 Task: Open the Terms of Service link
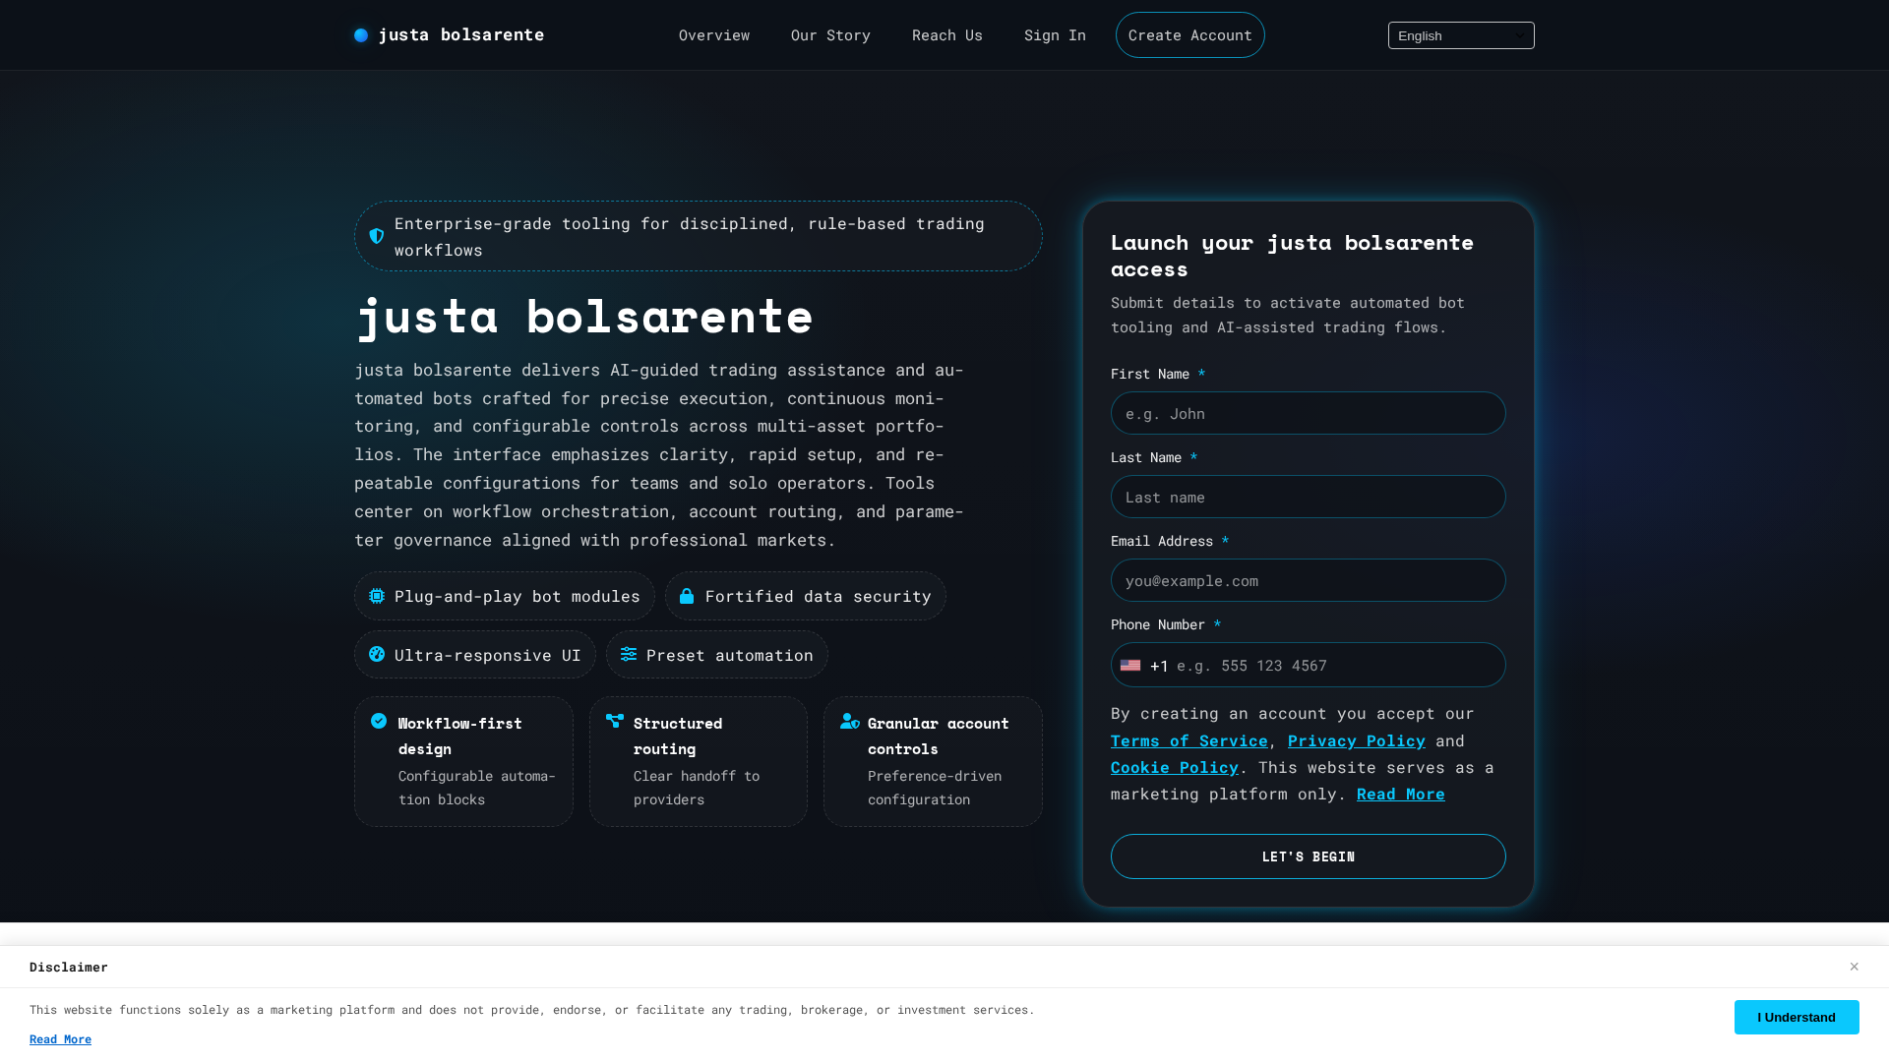[1189, 740]
